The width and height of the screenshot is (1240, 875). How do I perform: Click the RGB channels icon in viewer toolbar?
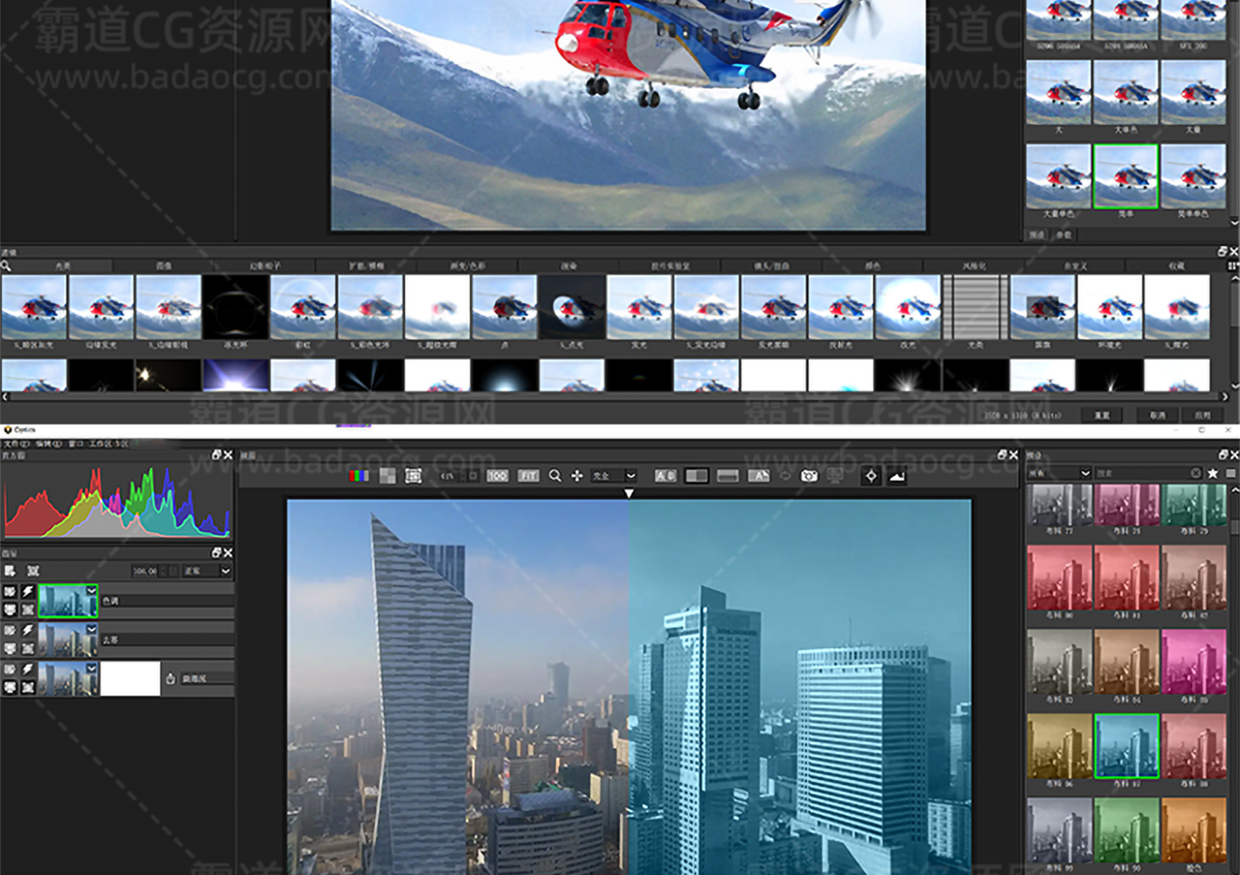click(359, 476)
